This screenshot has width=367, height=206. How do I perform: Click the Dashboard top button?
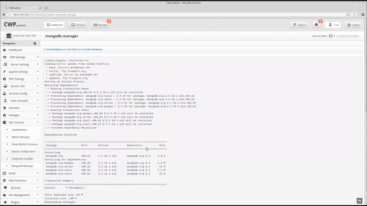54,25
